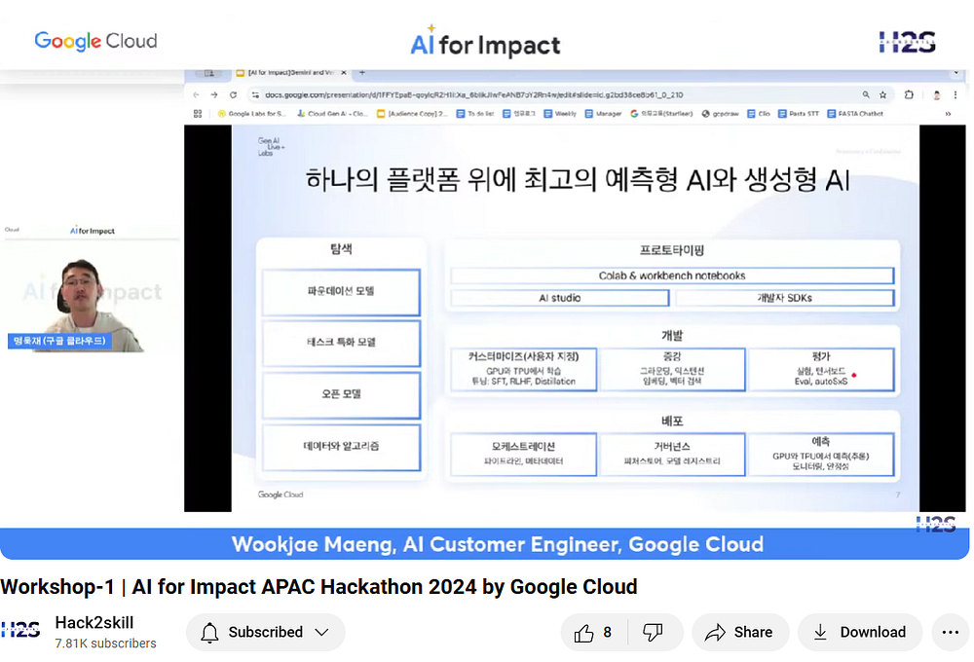Click the Gen AI Live+ Labs slide logo
This screenshot has width=974, height=662.
click(x=271, y=147)
